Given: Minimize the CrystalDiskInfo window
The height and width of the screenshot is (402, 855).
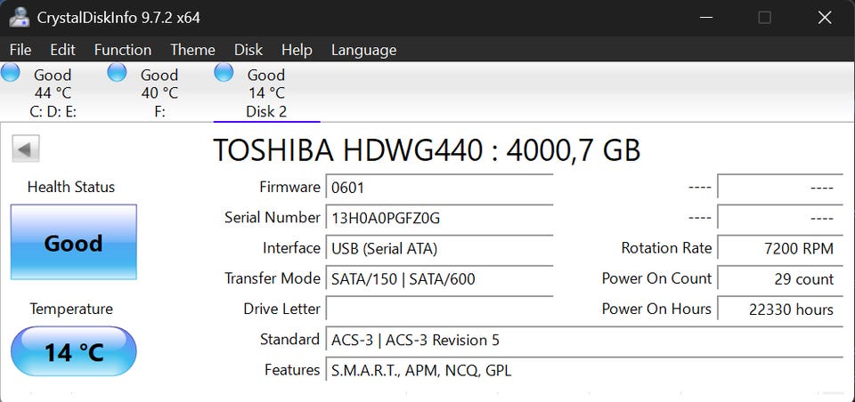Looking at the screenshot, I should [705, 17].
